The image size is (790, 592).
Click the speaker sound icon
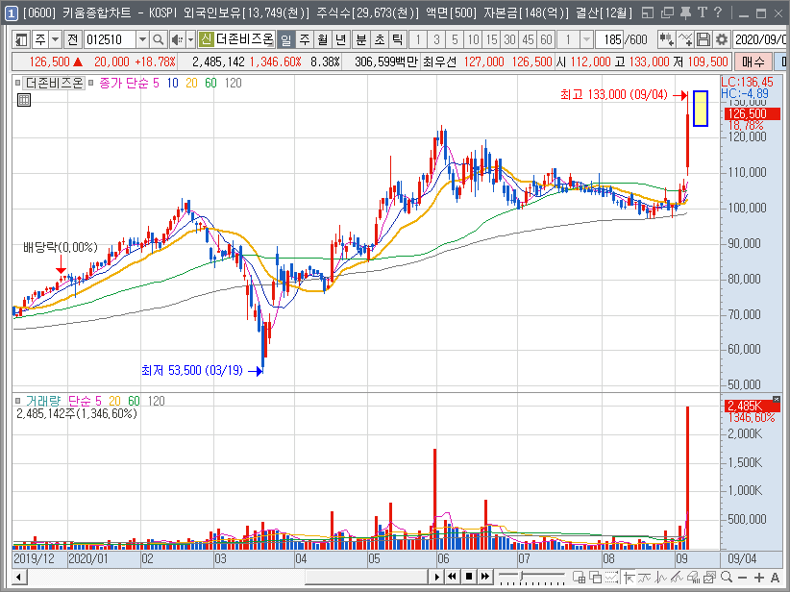point(177,39)
